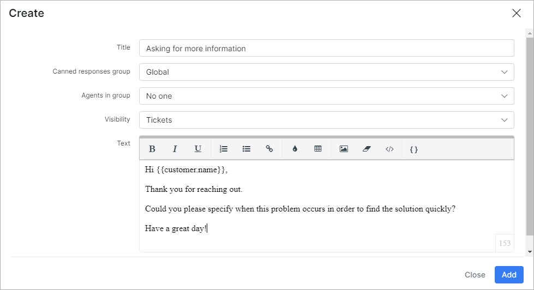Expand the Canned responses group dropdown
The width and height of the screenshot is (534, 290).
point(326,72)
